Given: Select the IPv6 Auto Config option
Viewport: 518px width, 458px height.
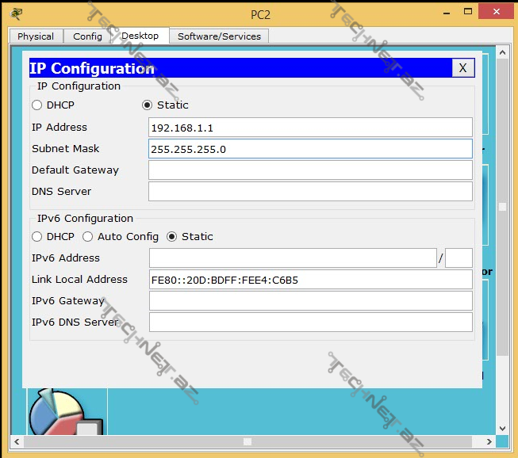Looking at the screenshot, I should [89, 237].
